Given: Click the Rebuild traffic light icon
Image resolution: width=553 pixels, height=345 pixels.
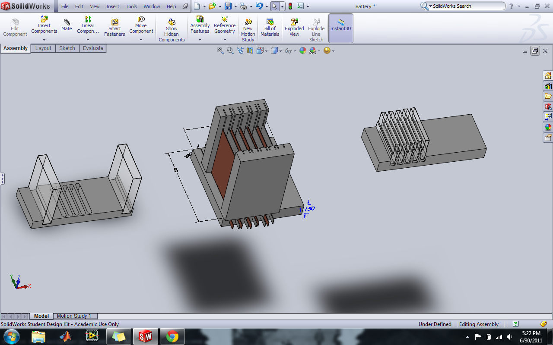Looking at the screenshot, I should [290, 6].
